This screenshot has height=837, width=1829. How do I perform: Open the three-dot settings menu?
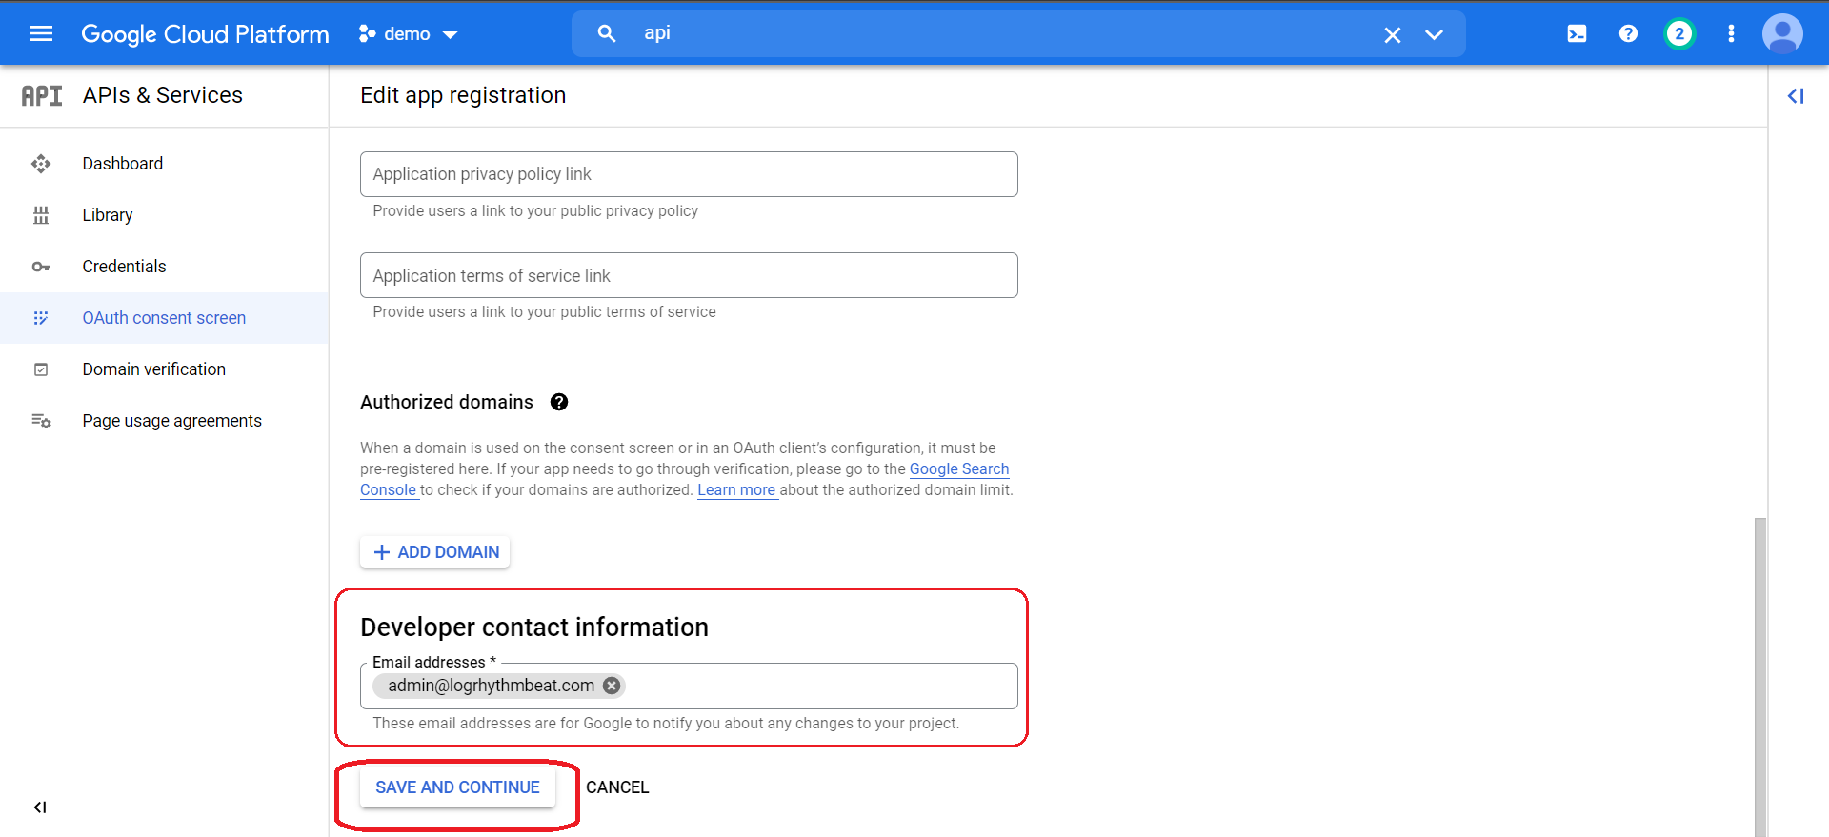click(1731, 34)
